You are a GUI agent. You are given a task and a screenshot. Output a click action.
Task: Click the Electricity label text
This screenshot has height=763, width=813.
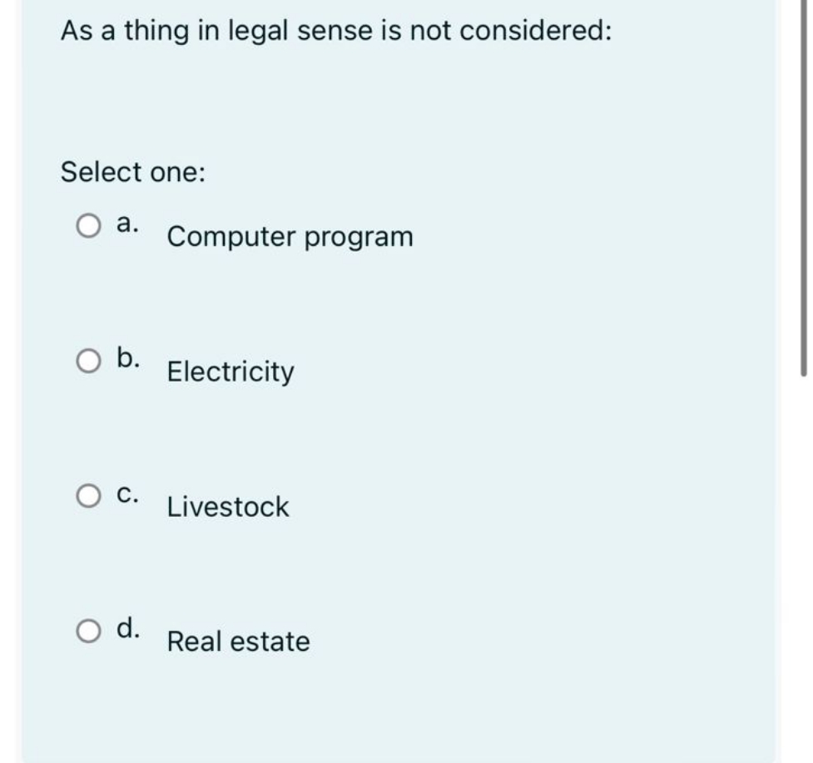coord(228,372)
